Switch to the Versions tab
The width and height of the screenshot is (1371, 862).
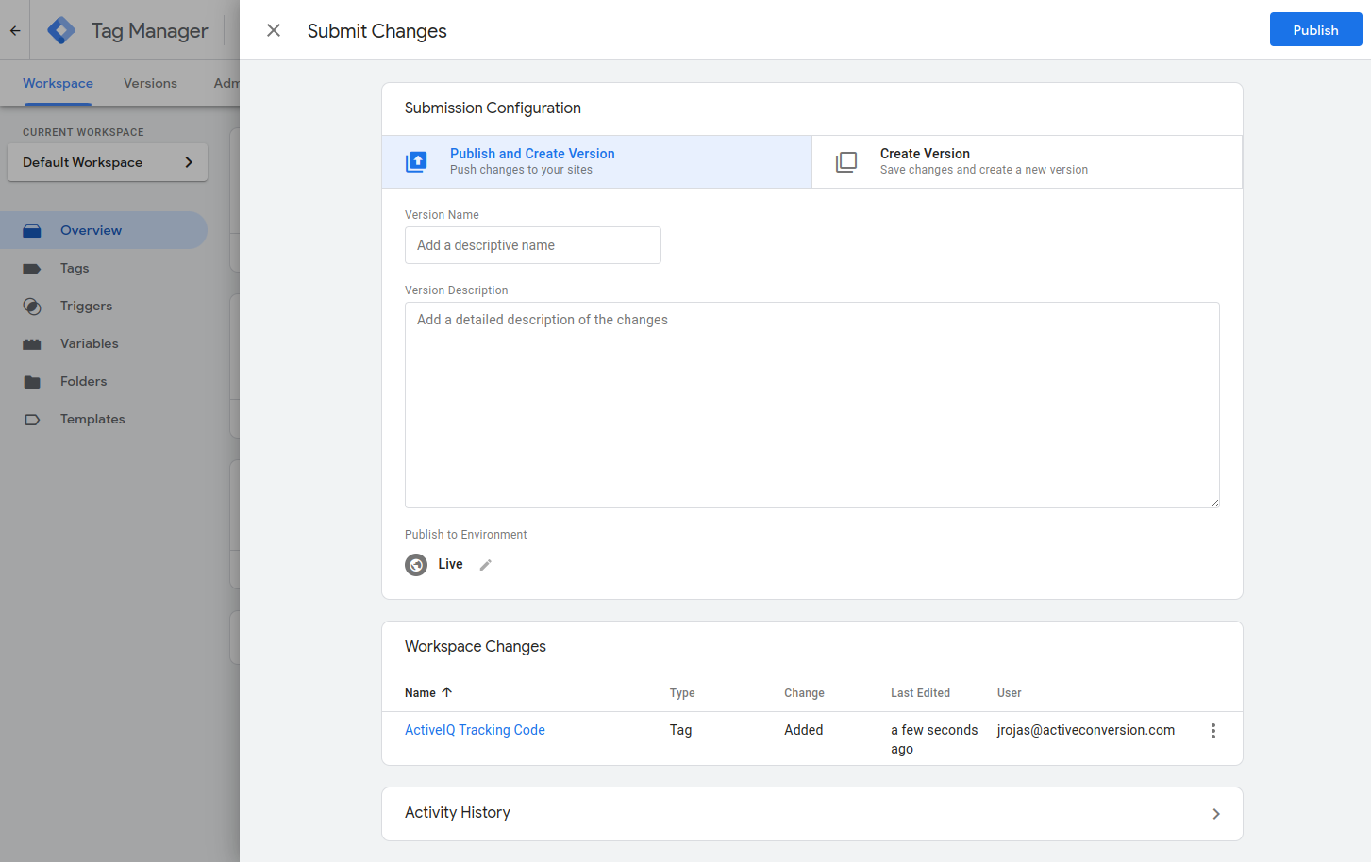pos(150,83)
